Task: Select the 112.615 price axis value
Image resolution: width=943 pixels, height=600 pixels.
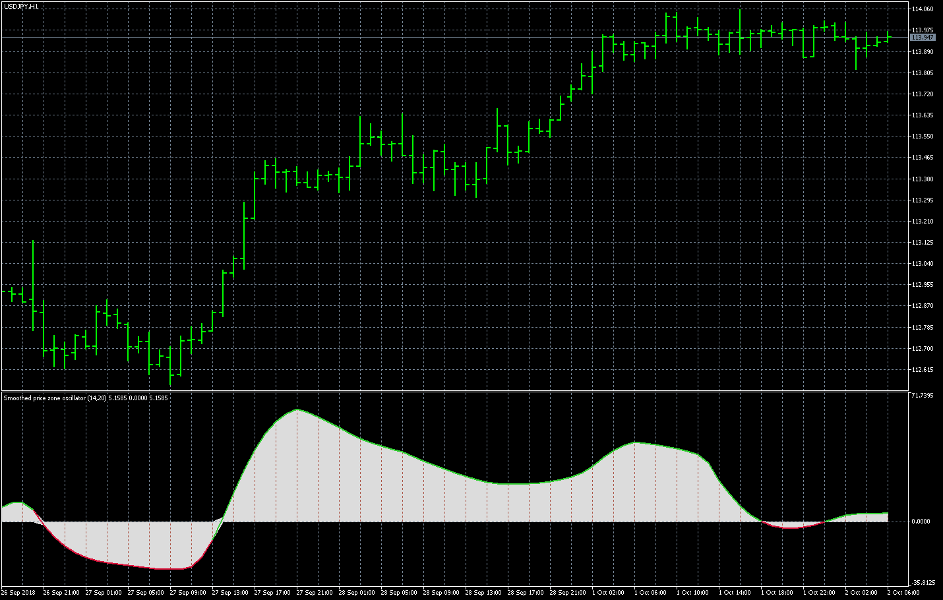Action: click(x=923, y=370)
